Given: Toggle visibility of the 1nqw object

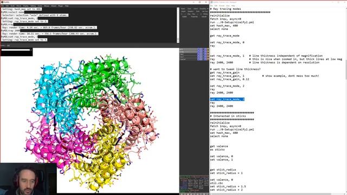Looking at the screenshot, I should [188, 52].
